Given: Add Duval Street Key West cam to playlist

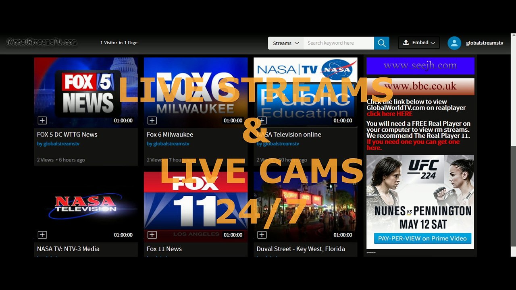Looking at the screenshot, I should [262, 235].
